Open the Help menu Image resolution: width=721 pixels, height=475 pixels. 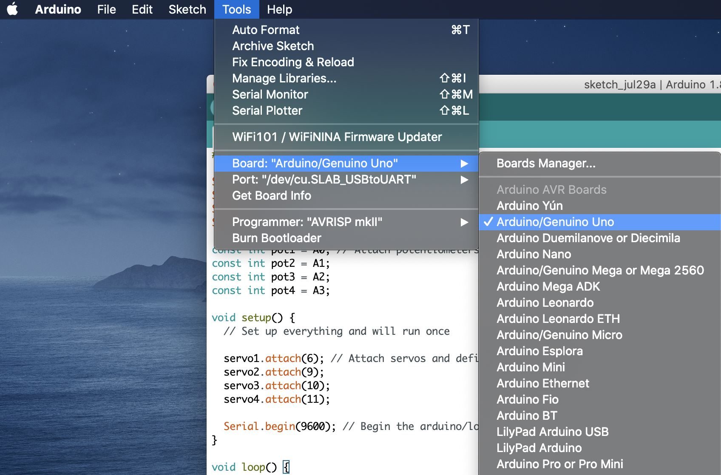point(279,9)
